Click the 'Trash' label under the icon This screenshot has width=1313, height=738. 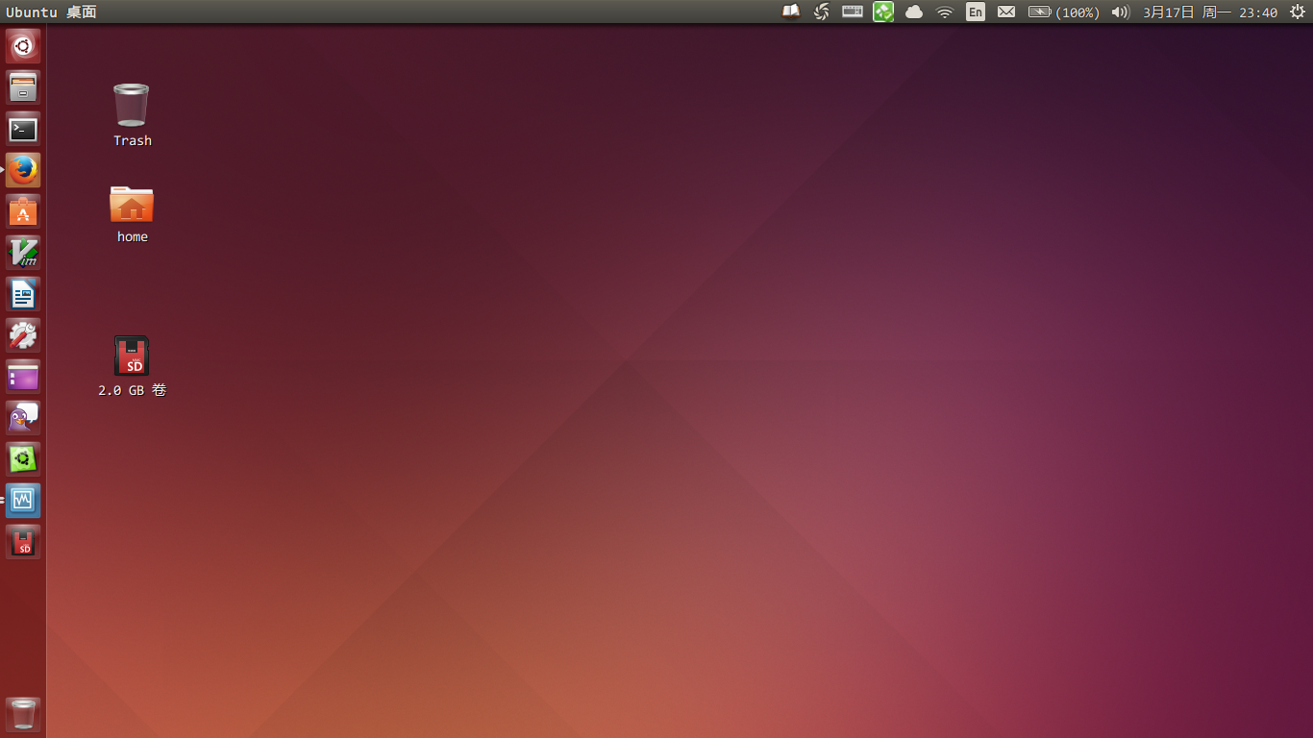(133, 140)
